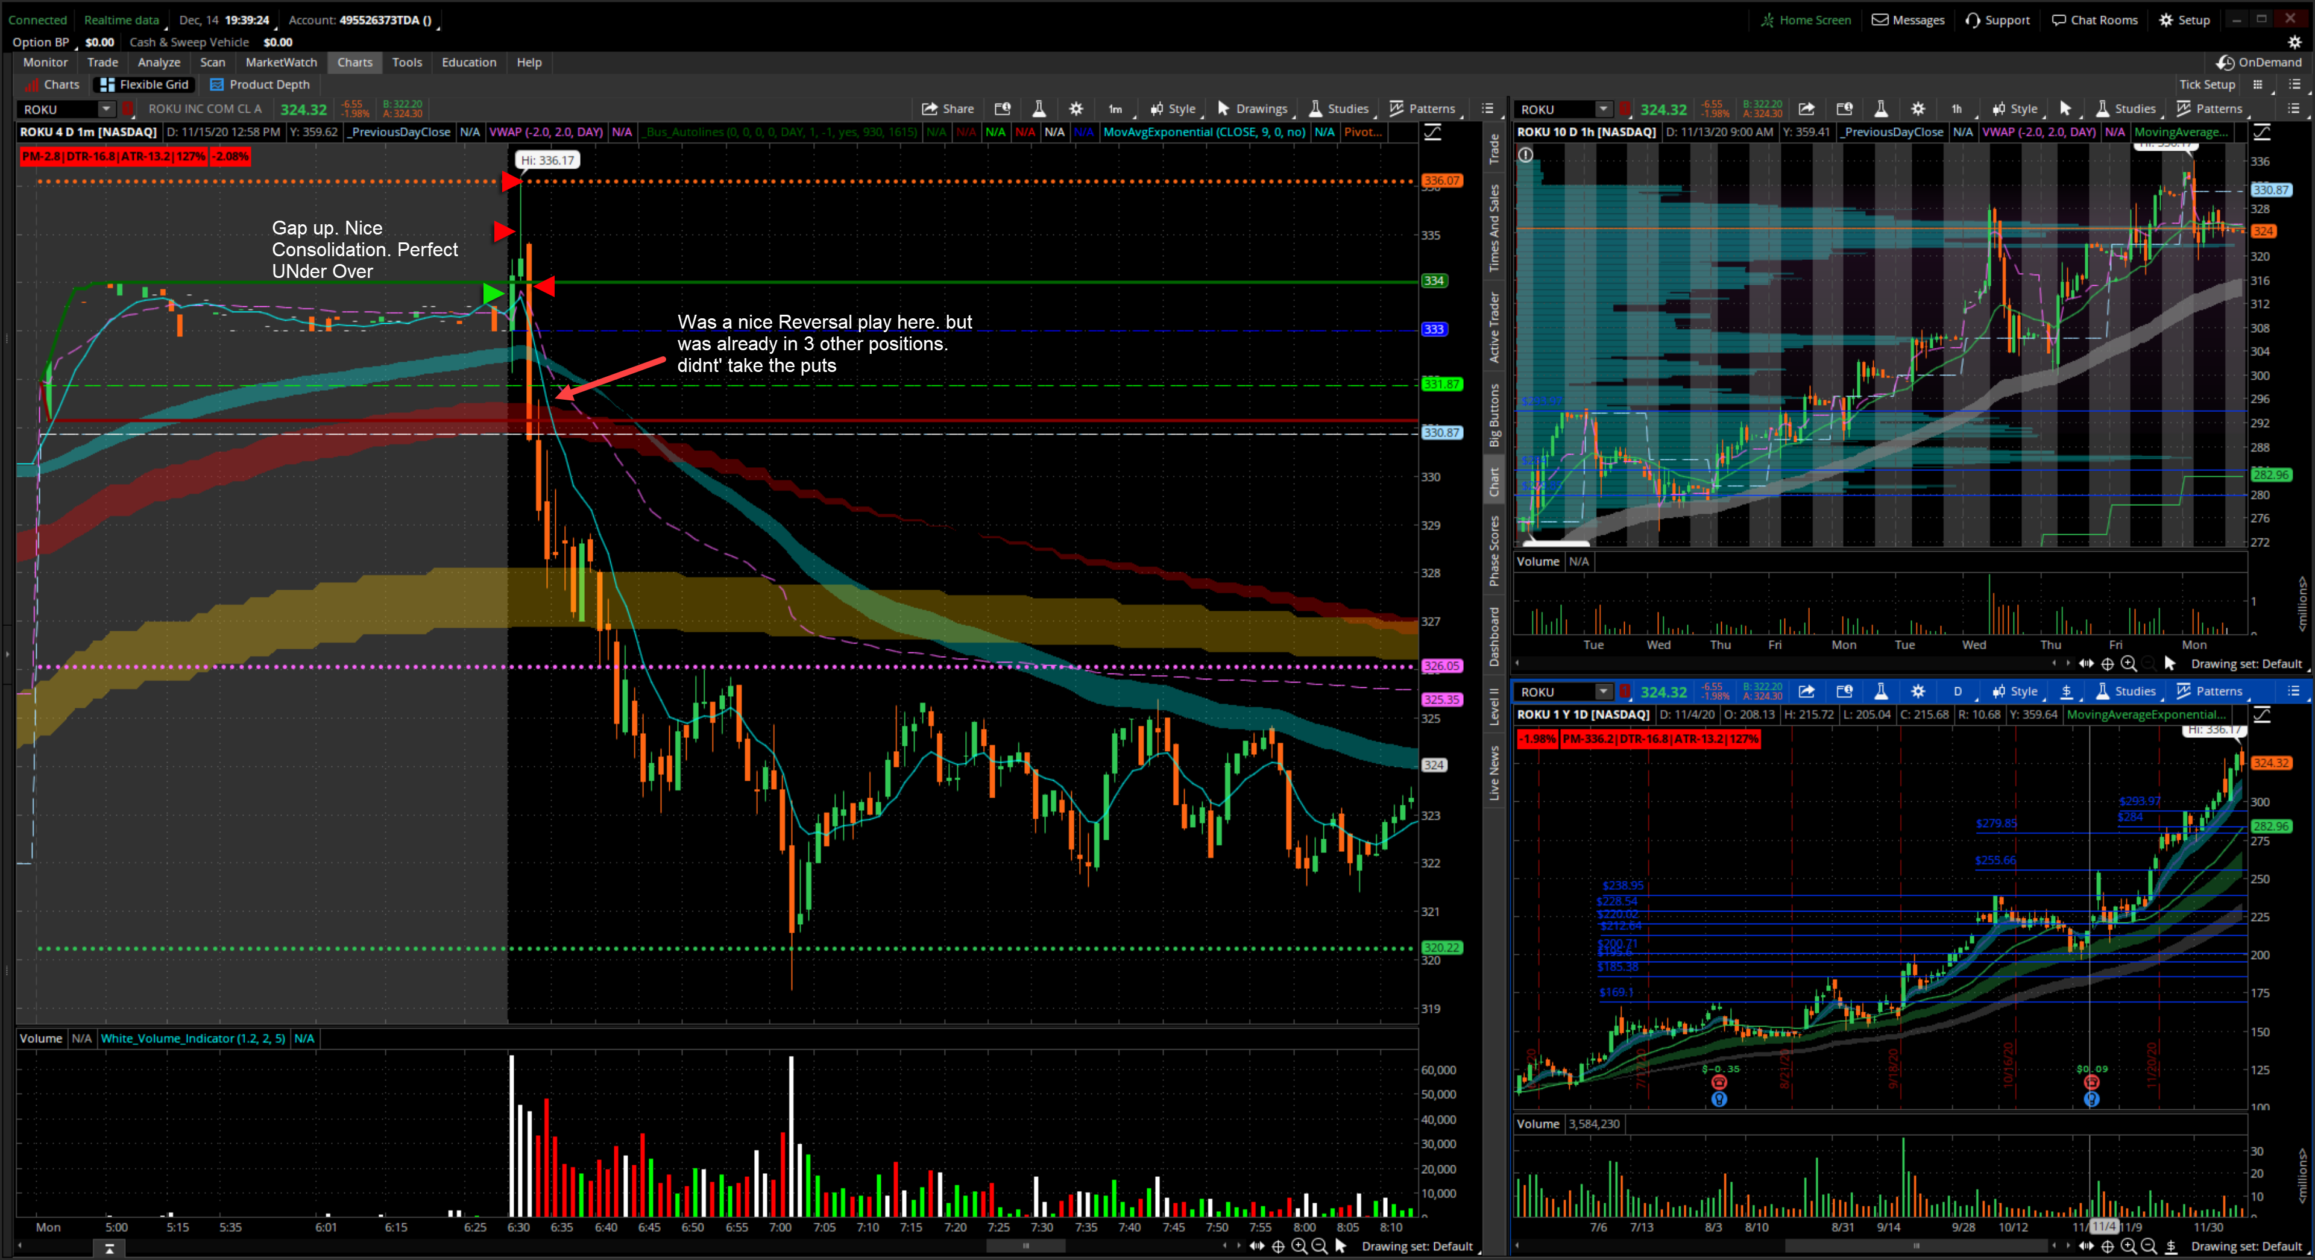Click the Setup button at top right
The height and width of the screenshot is (1260, 2315).
(2185, 20)
